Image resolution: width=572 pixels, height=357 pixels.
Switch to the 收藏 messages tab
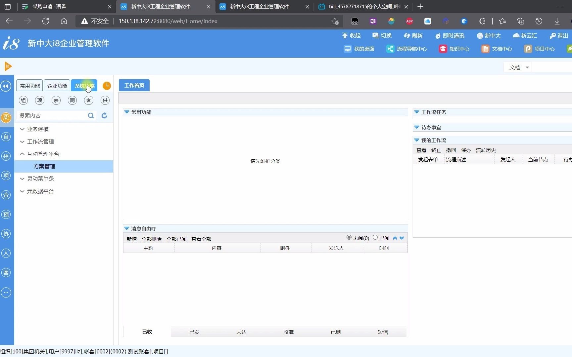pos(289,332)
